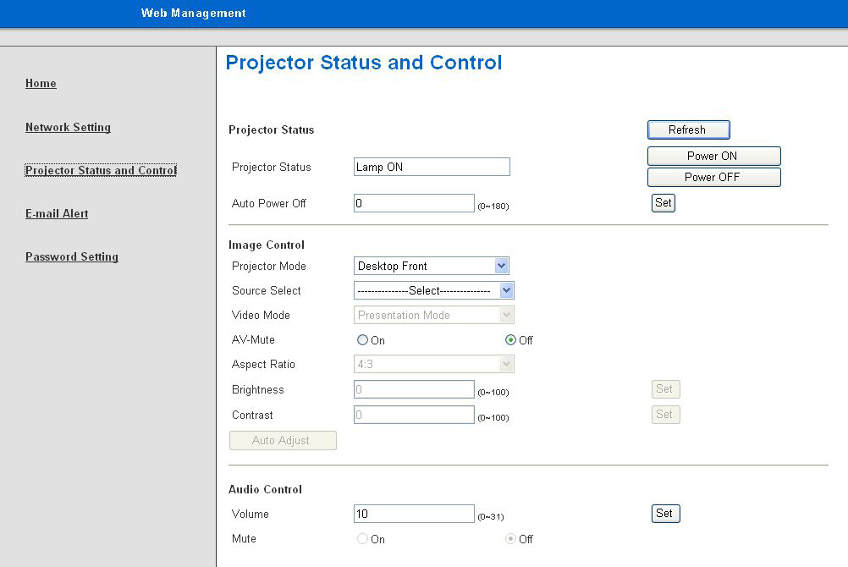Apply Auto Power Off with Set
This screenshot has width=848, height=567.
click(x=663, y=203)
